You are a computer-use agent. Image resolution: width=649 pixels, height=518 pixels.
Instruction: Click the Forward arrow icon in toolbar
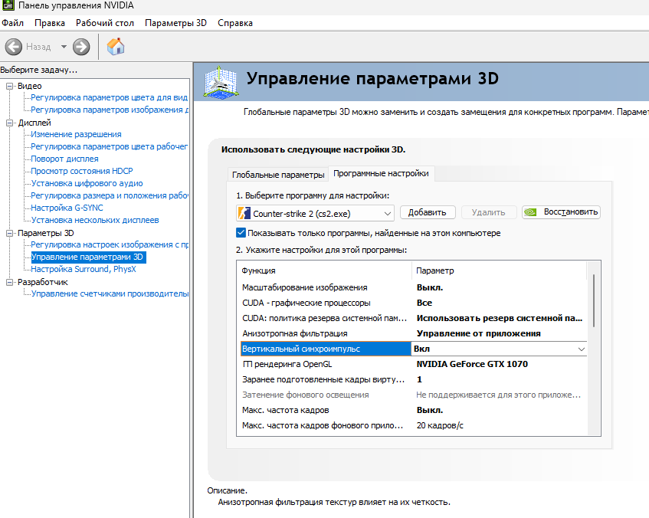pyautogui.click(x=81, y=47)
